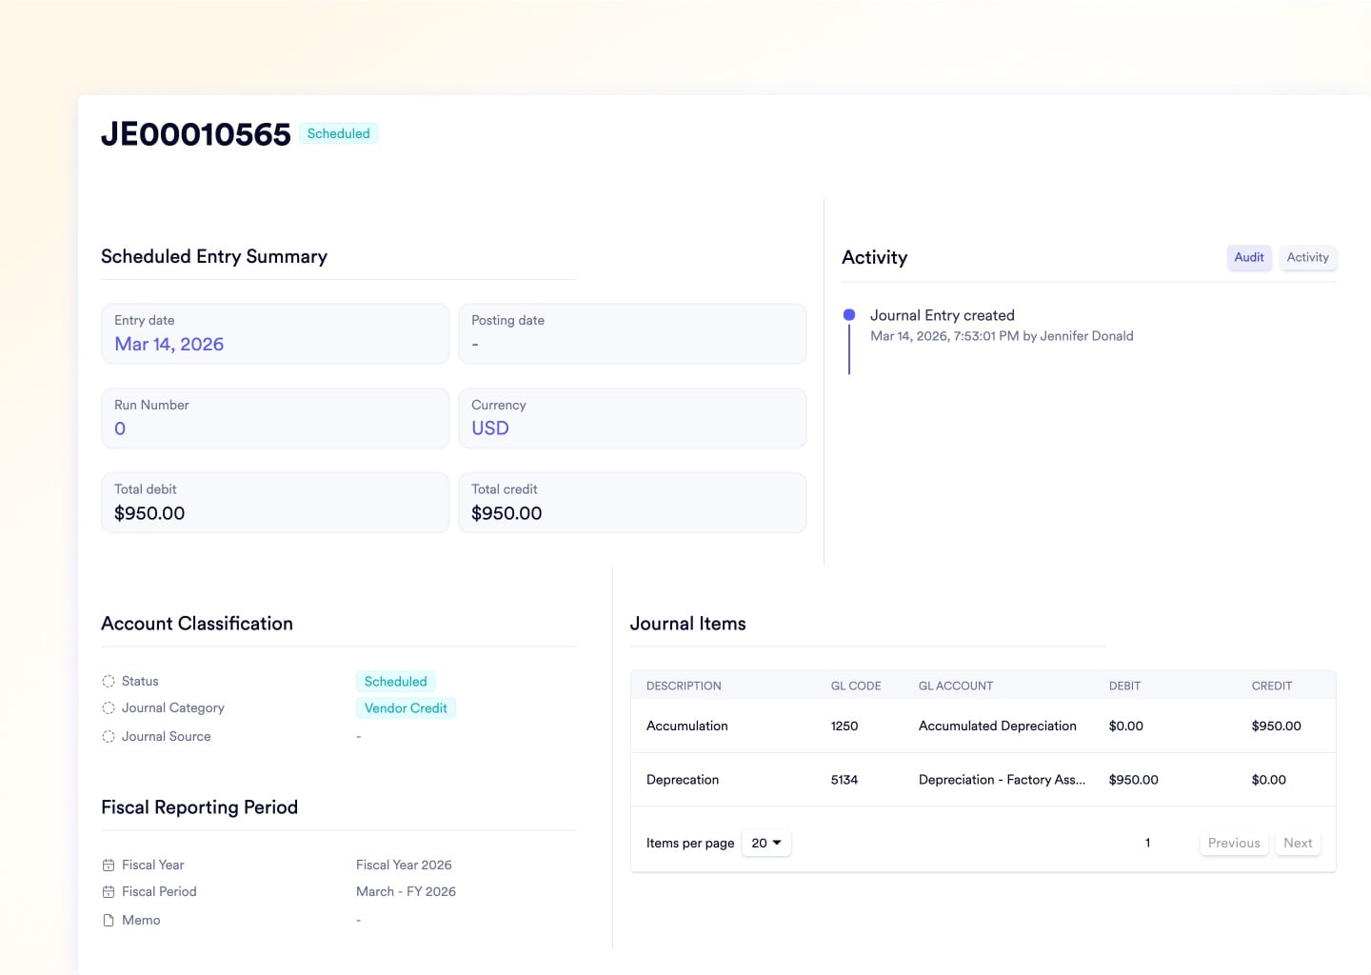This screenshot has width=1371, height=975.
Task: Click the Previous pagination button
Action: pos(1234,843)
